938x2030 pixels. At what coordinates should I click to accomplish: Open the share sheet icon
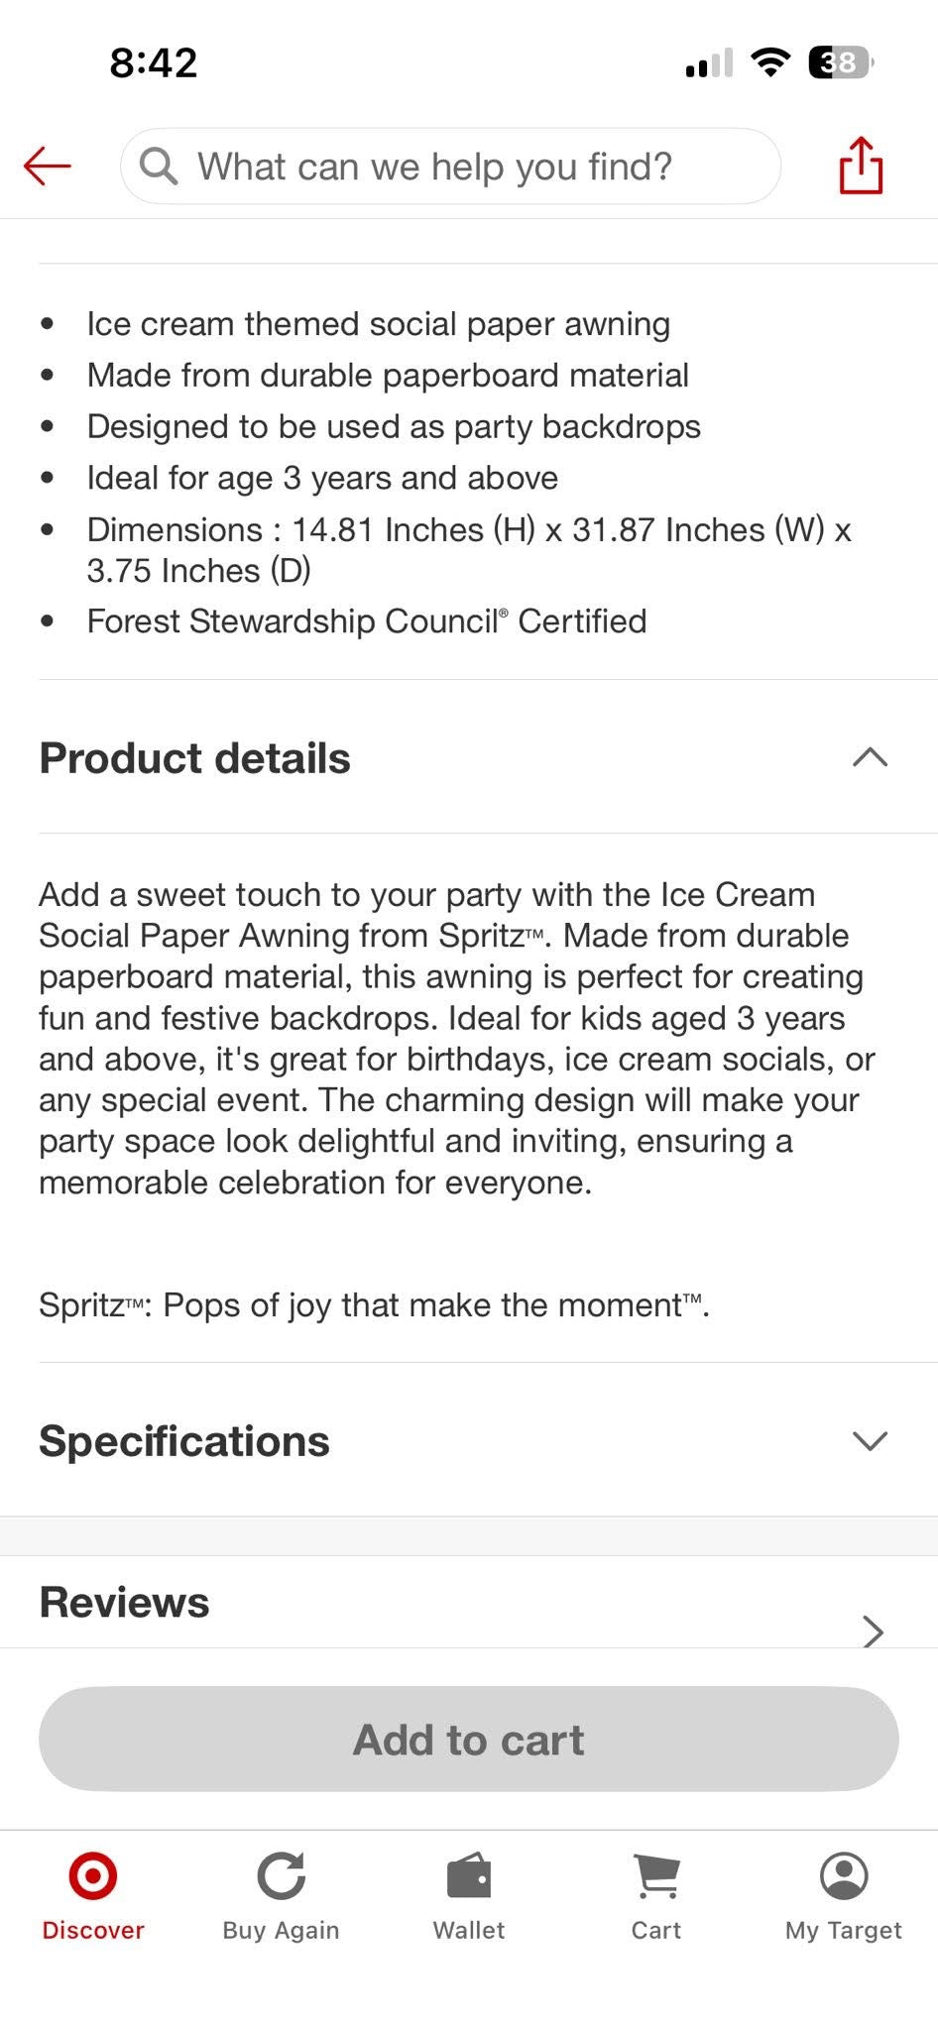point(861,165)
